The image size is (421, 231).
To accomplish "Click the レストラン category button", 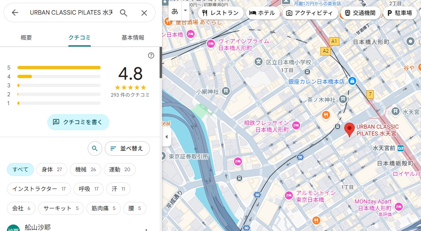I will coord(221,13).
